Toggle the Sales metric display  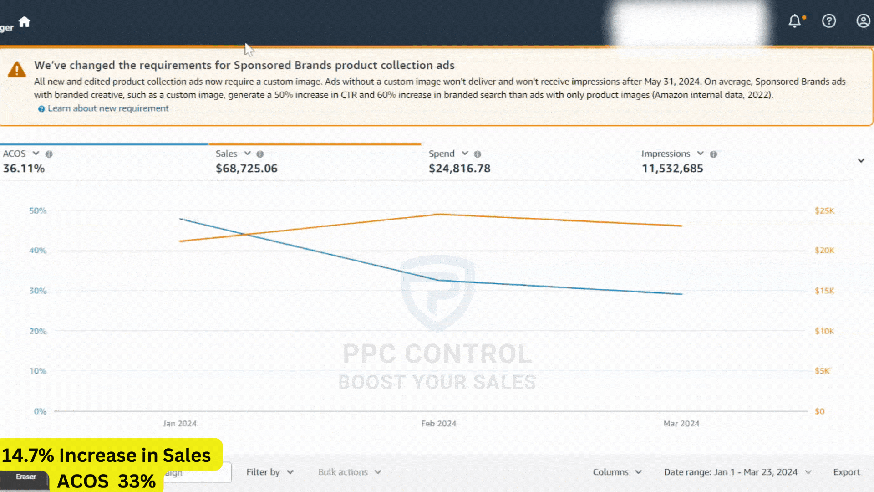point(247,153)
